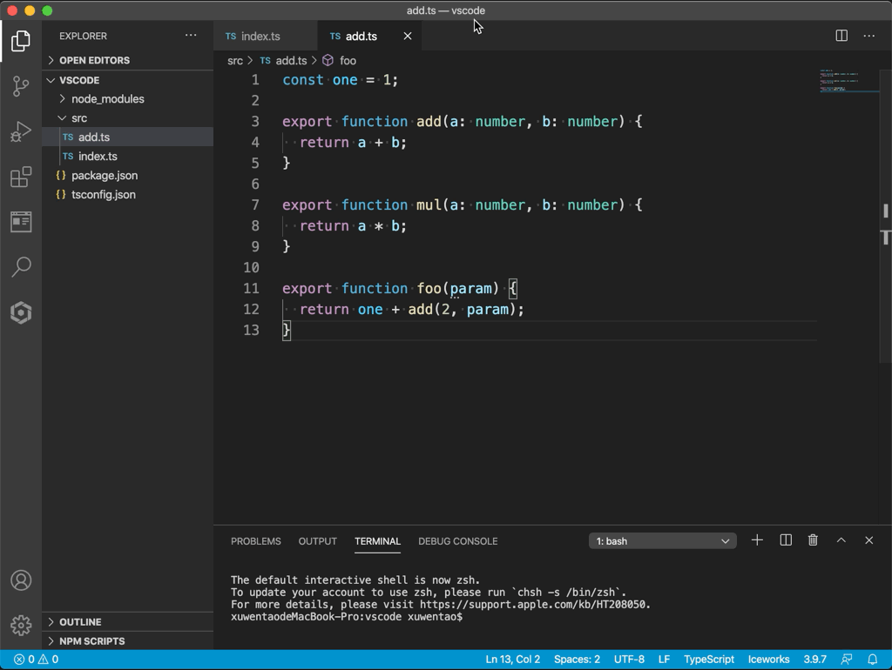Open the Extensions view
Screen dimensions: 892x670
coord(21,178)
